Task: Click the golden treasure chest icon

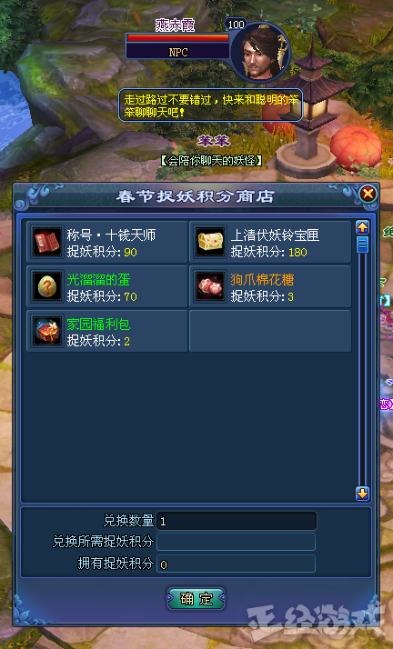Action: pos(210,242)
